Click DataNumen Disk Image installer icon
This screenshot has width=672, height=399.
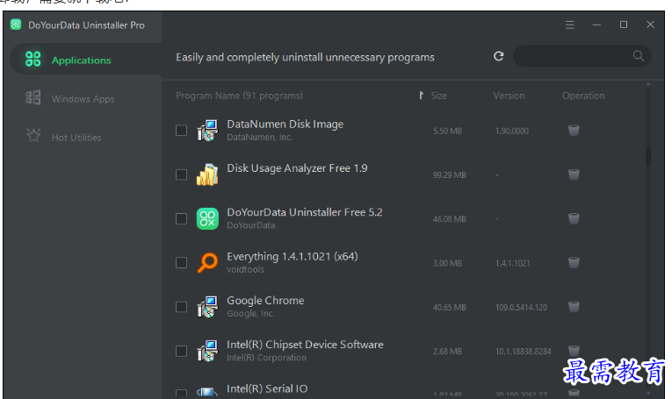tap(207, 131)
